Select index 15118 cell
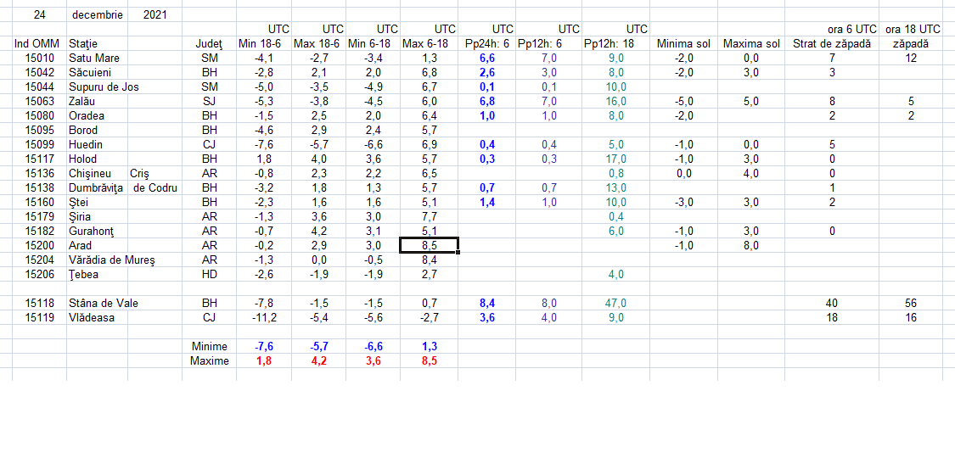Viewport: 955px width, 458px height. 40,303
